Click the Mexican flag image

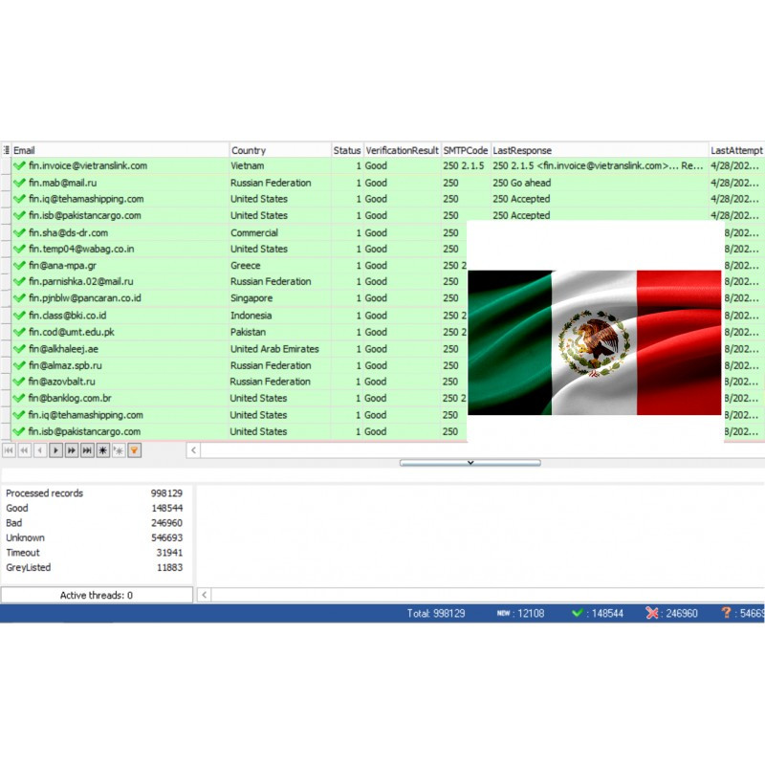594,341
